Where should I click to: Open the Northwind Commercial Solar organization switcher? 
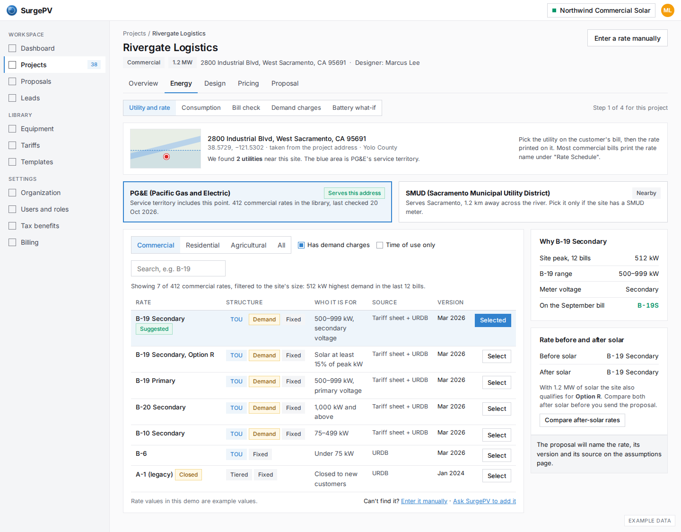[601, 10]
